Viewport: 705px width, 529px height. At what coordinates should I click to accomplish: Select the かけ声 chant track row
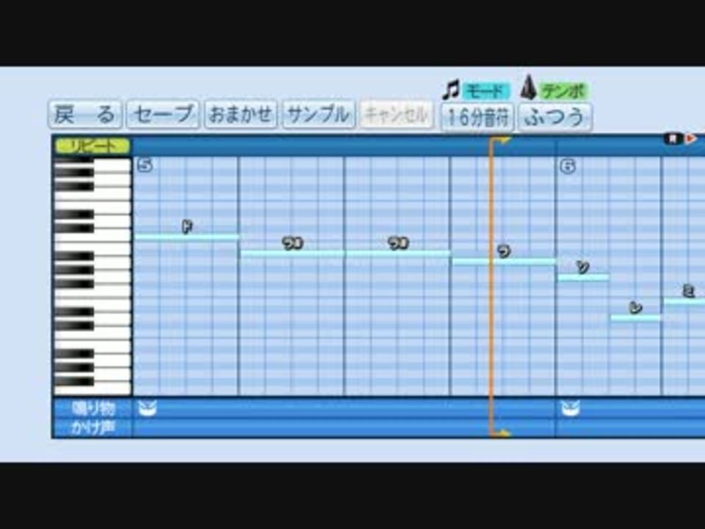[379, 428]
